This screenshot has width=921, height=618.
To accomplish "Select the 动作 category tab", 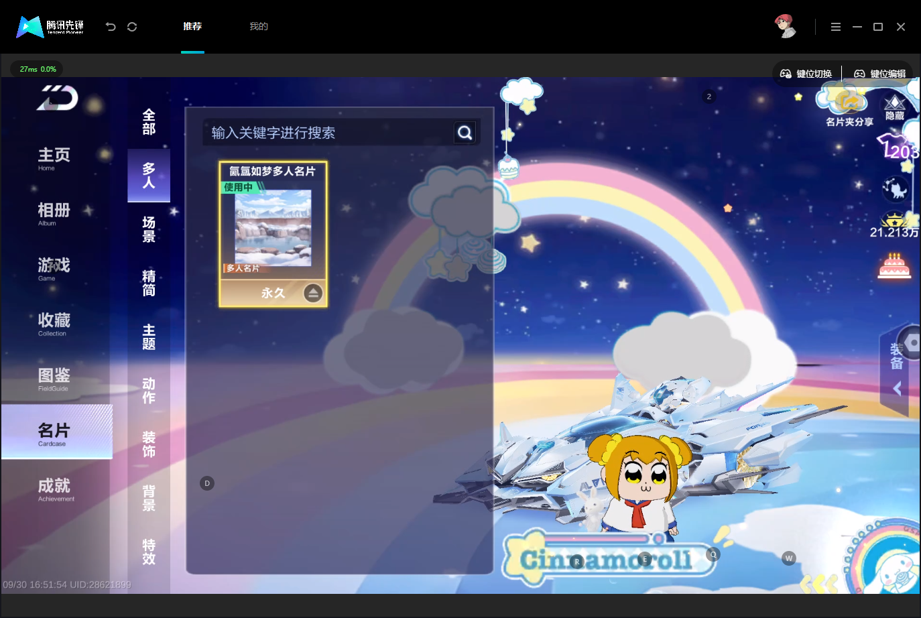I will coord(149,391).
